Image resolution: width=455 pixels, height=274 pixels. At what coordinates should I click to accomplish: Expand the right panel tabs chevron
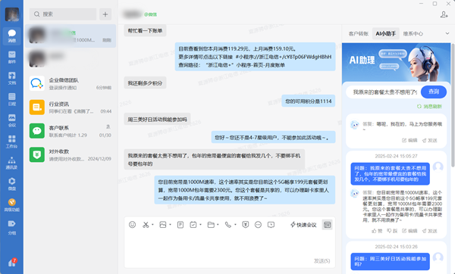pyautogui.click(x=447, y=33)
